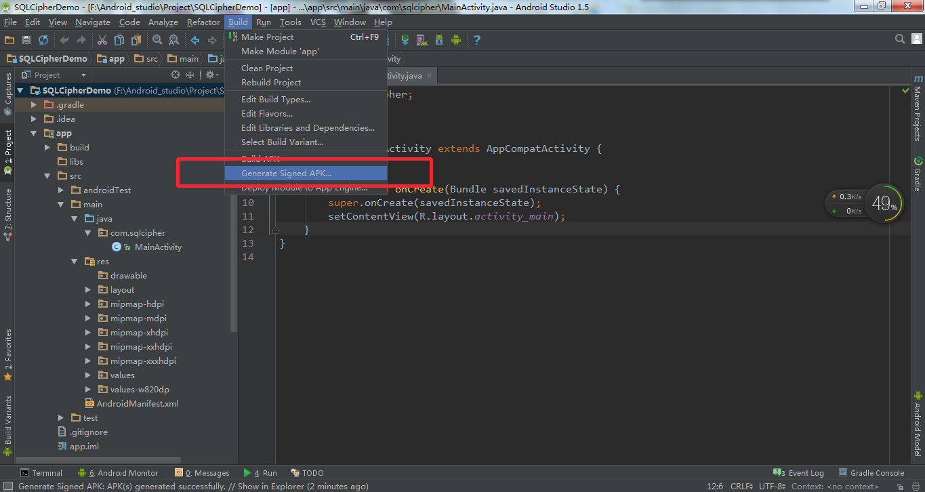Open the SDK Manager icon
Image resolution: width=925 pixels, height=492 pixels.
(x=439, y=40)
